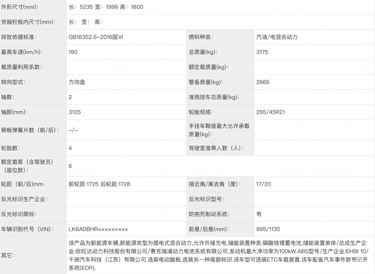Click the 驾驶室准乘人数 label
The image size is (375, 274).
[x=216, y=148]
